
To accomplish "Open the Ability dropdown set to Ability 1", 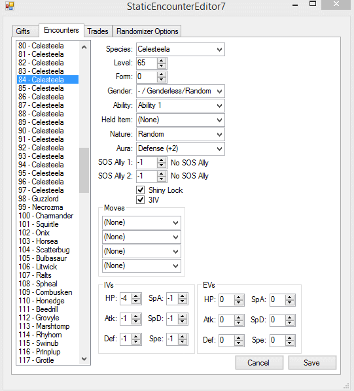I will [x=181, y=105].
